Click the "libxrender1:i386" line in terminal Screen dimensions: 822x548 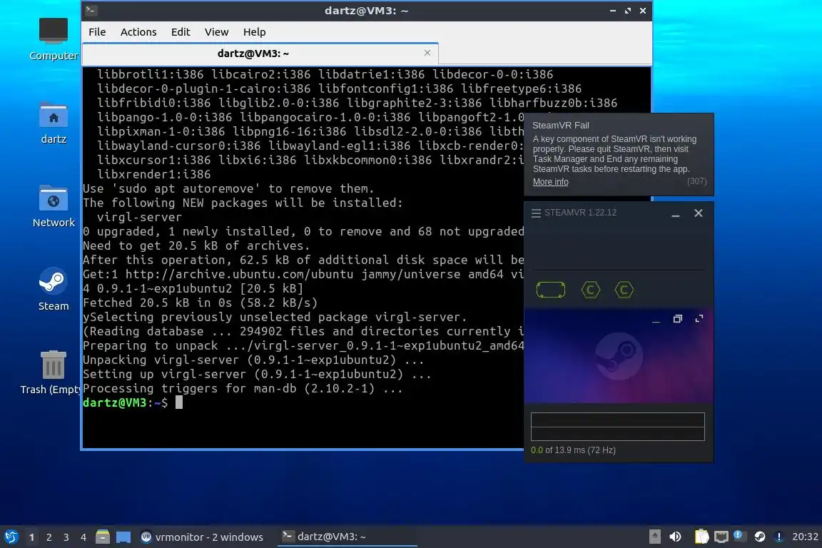click(x=153, y=174)
